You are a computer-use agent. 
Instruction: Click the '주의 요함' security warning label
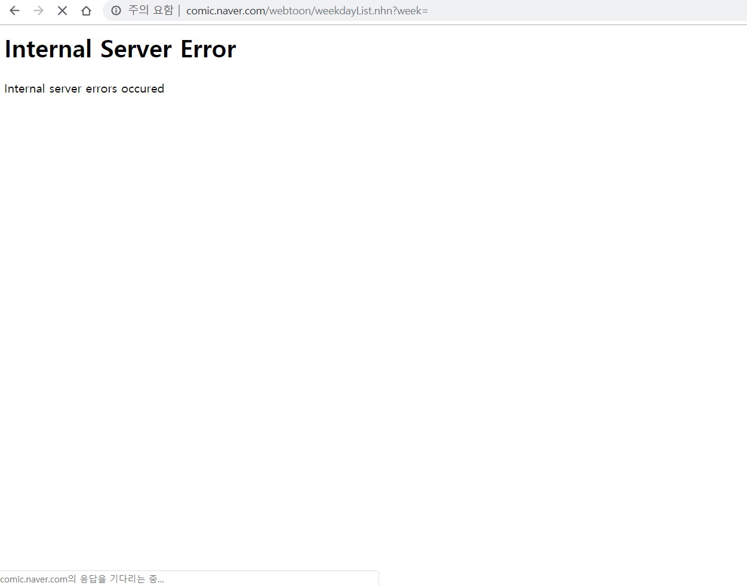click(x=150, y=11)
